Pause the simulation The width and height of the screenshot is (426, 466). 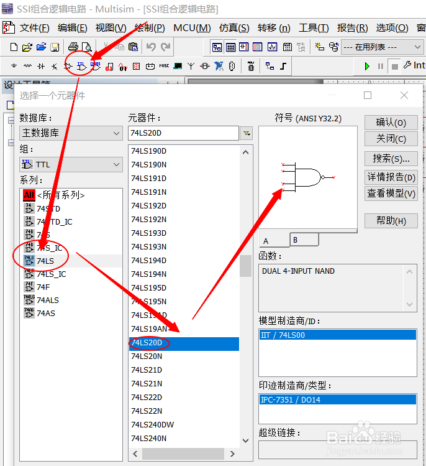click(381, 67)
